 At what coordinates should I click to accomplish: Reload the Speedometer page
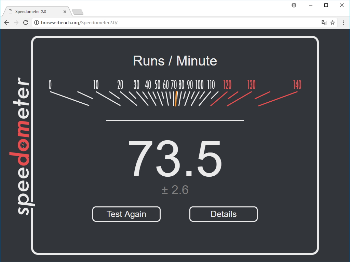pos(26,22)
